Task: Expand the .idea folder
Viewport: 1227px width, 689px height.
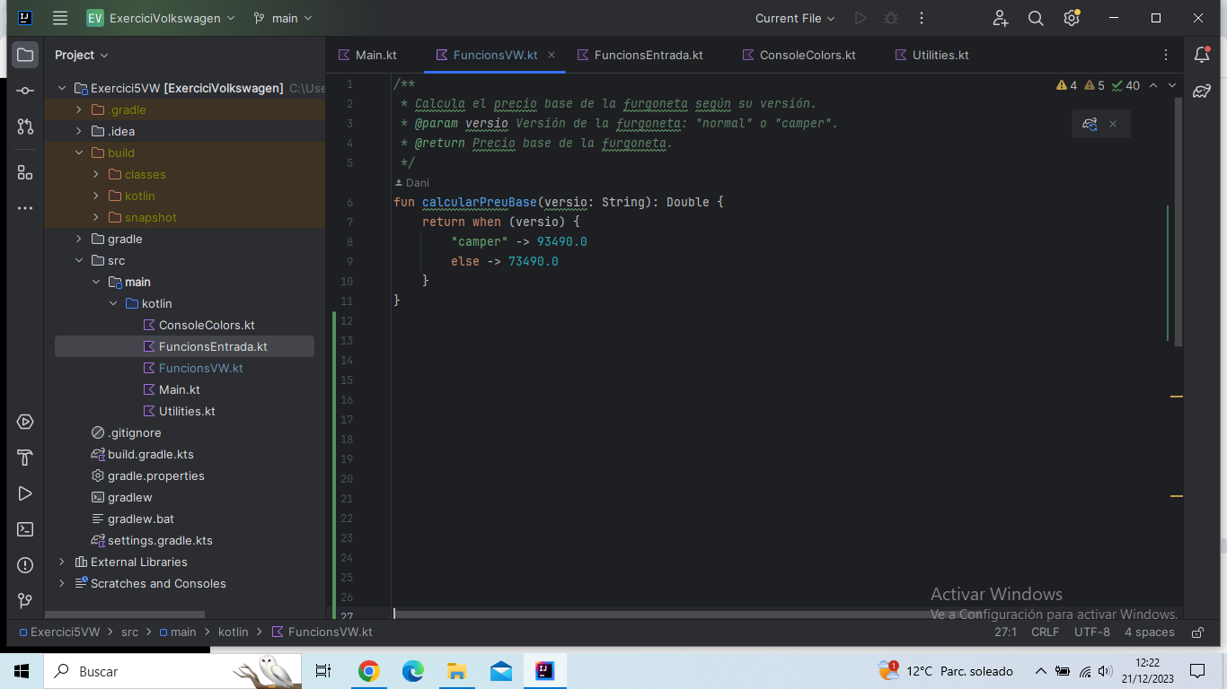Action: [x=79, y=131]
